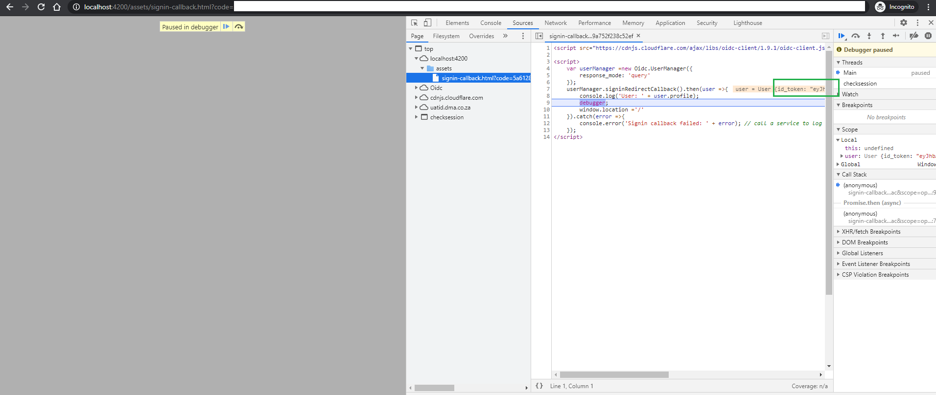936x395 pixels.
Task: Switch to the Elements tab
Action: (457, 23)
